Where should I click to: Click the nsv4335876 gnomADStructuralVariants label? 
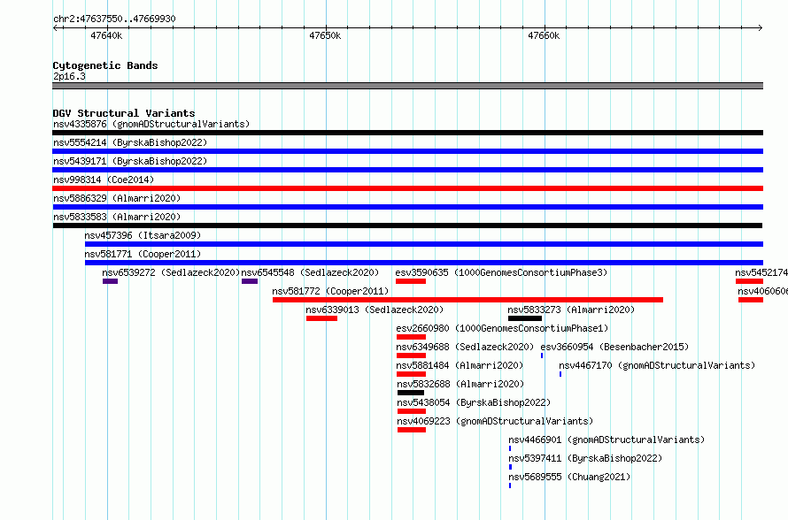coord(151,124)
